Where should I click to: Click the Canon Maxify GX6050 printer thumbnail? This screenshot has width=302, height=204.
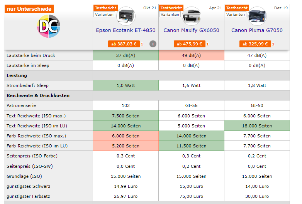tap(192, 16)
